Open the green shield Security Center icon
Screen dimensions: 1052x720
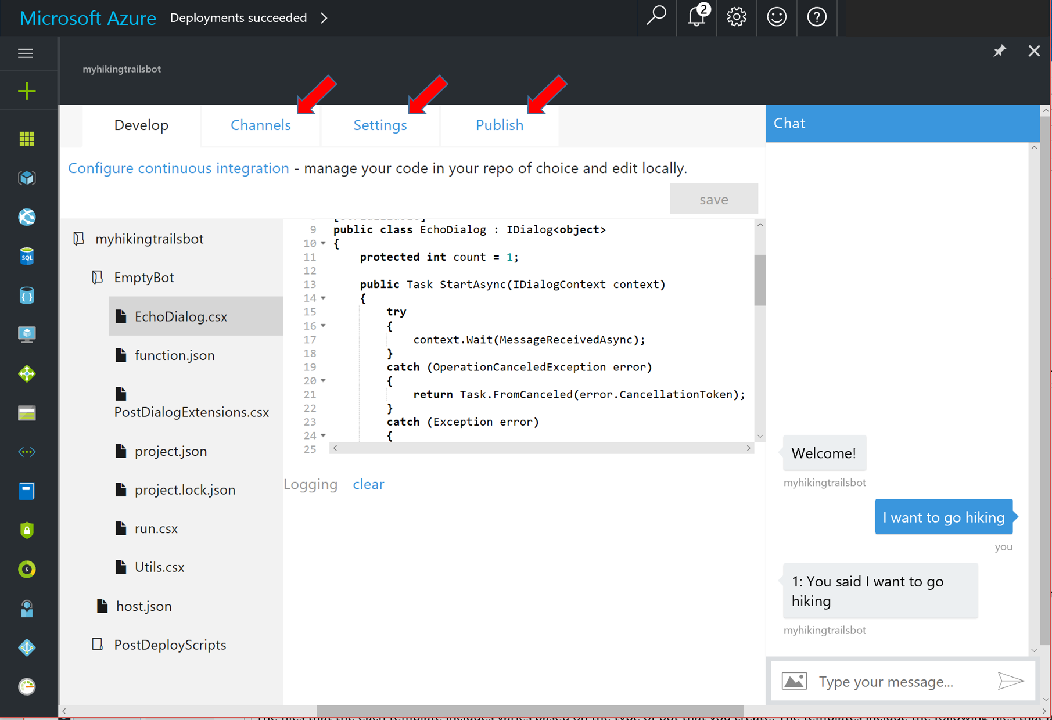pos(27,530)
